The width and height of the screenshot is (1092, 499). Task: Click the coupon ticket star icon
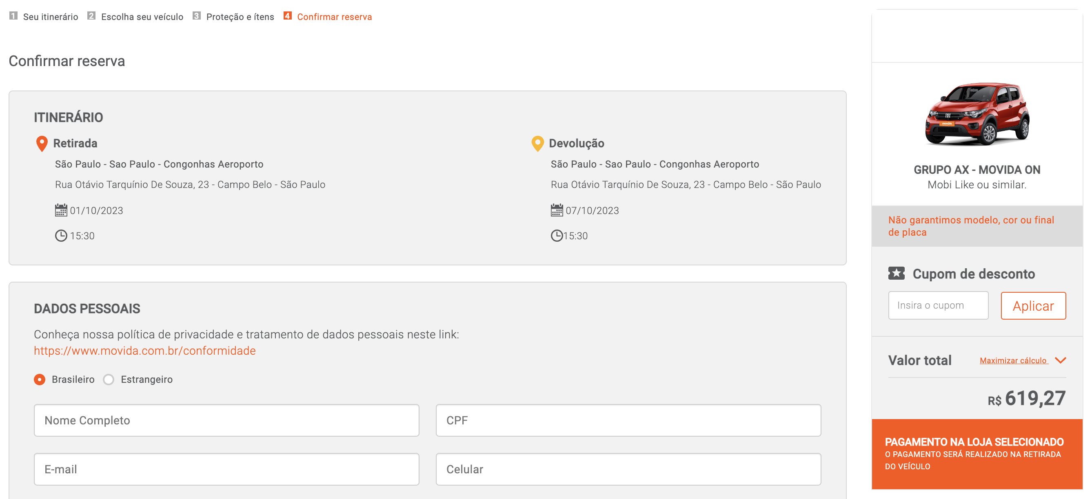[x=896, y=273]
